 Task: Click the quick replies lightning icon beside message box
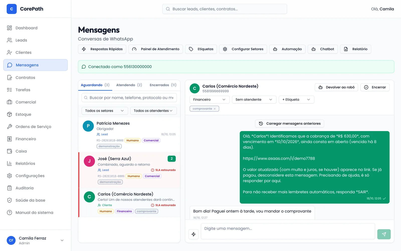[x=193, y=234]
